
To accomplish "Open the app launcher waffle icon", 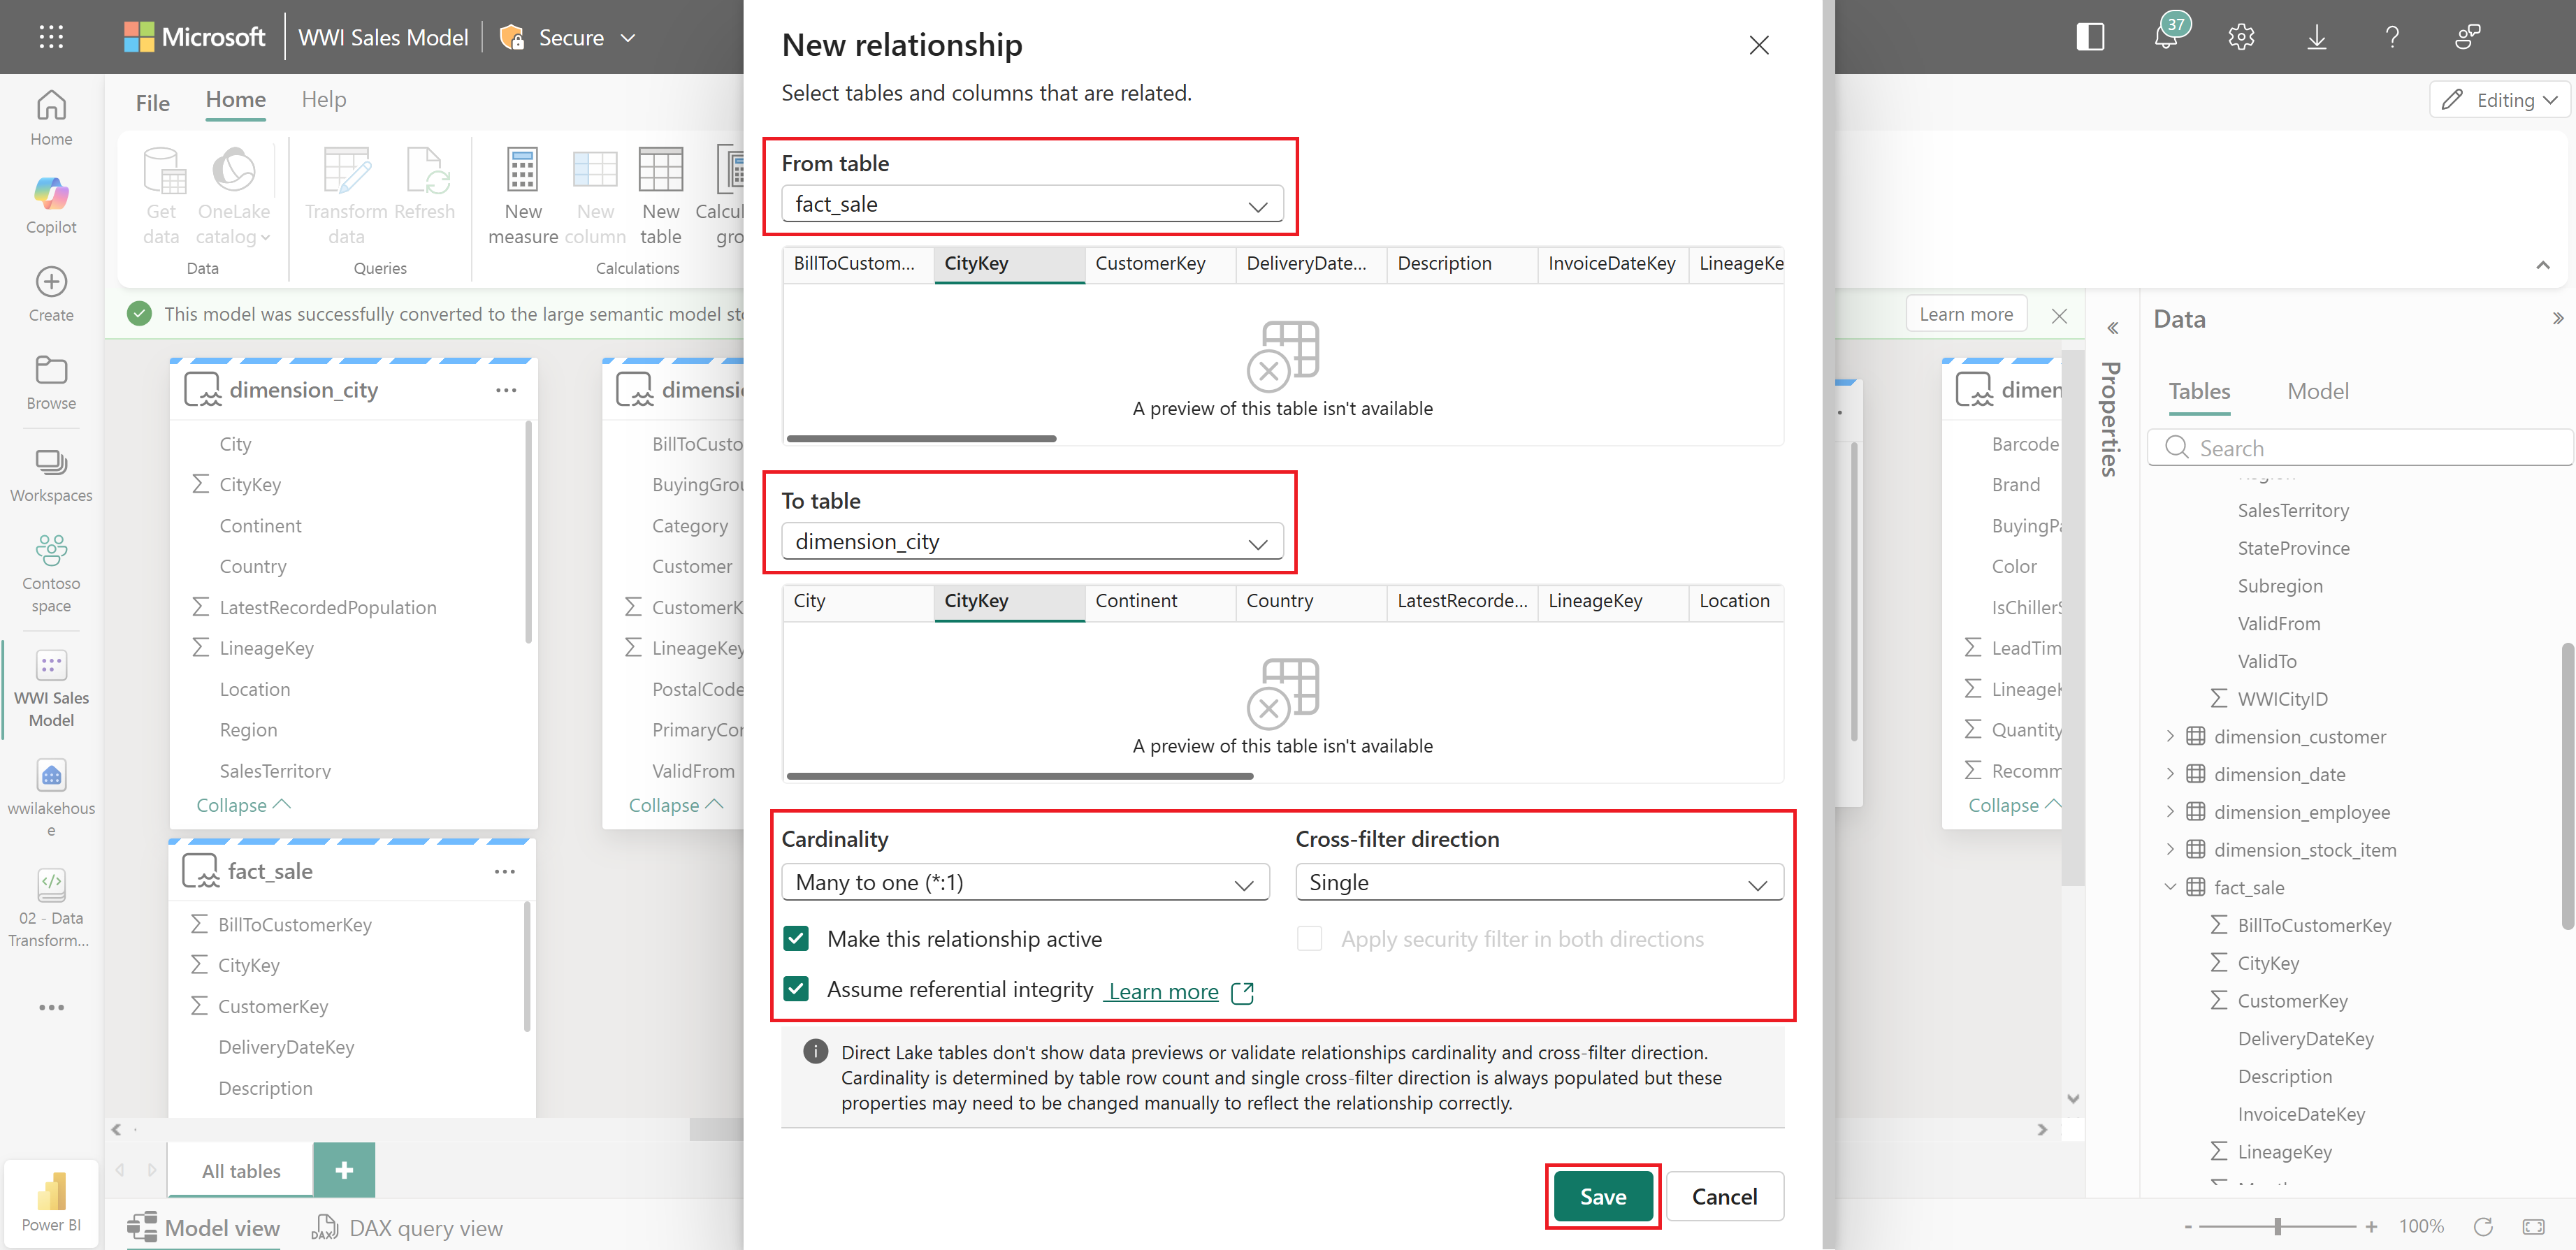I will click(51, 37).
